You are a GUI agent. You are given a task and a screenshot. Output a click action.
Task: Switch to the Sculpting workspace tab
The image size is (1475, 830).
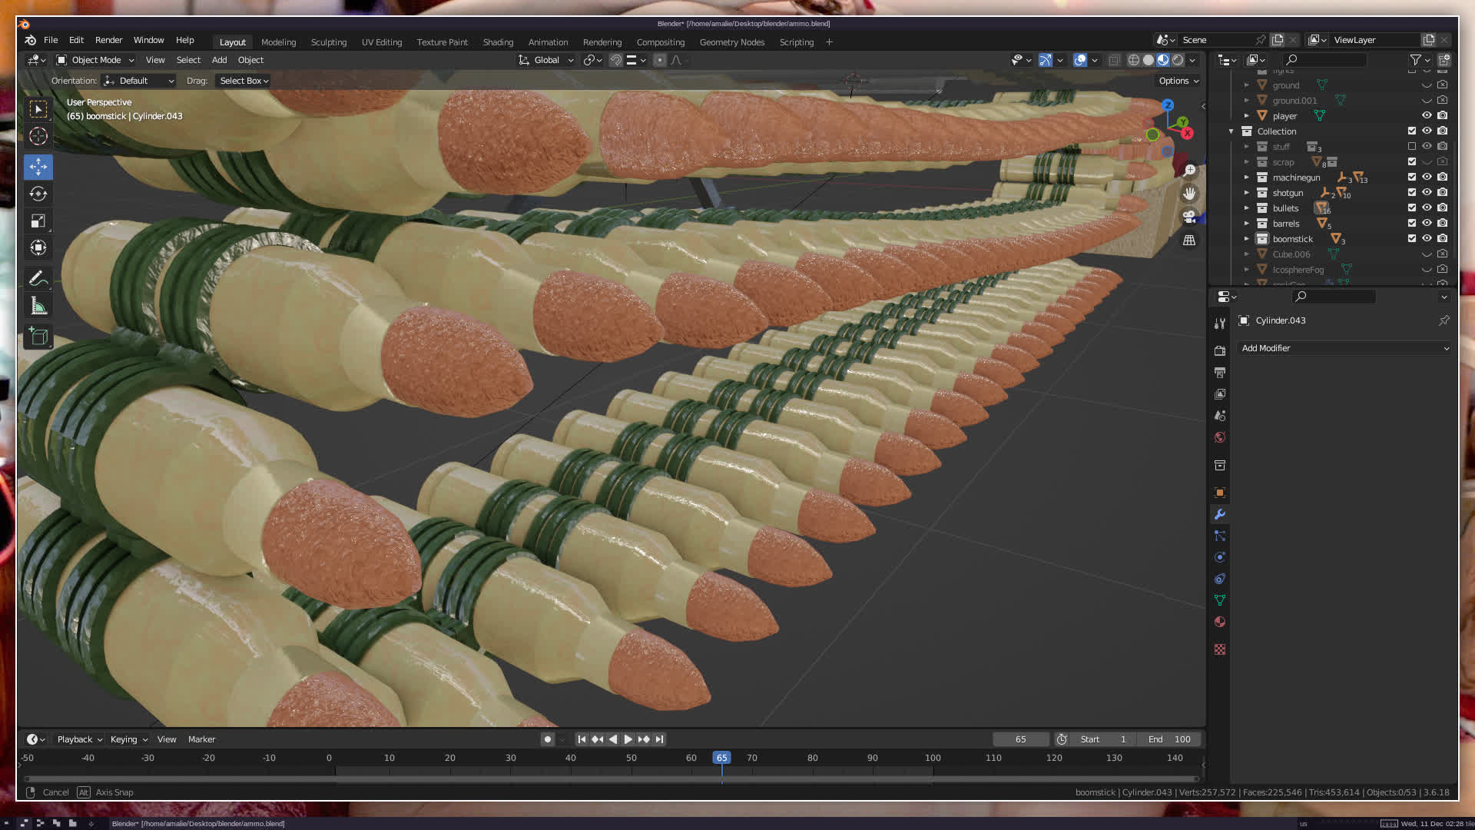point(328,42)
